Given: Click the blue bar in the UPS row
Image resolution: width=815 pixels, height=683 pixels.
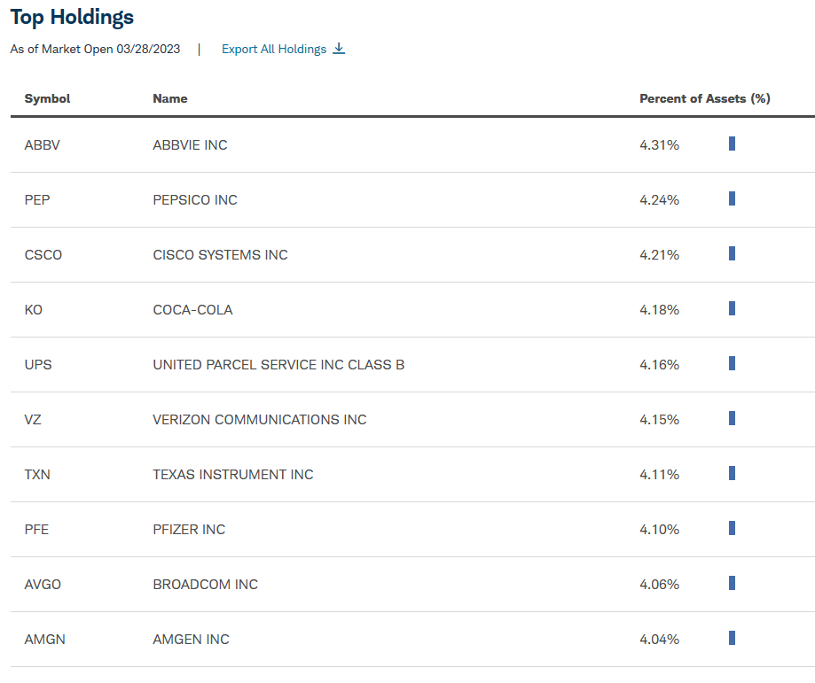Looking at the screenshot, I should 732,363.
